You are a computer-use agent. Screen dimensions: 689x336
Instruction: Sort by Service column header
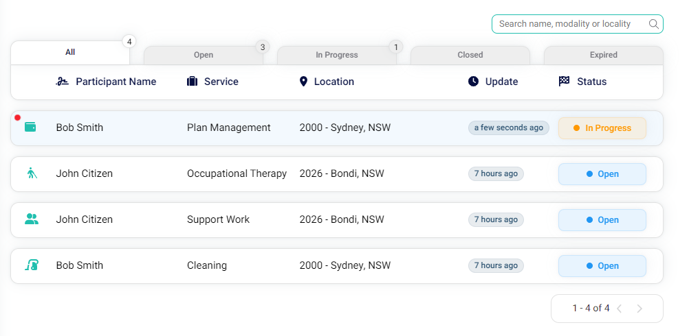coord(221,82)
